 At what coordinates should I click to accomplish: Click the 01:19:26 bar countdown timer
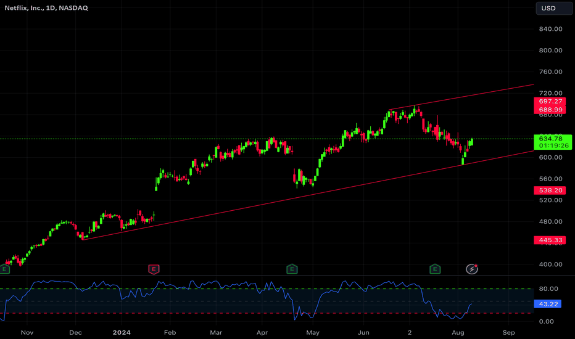tap(553, 145)
